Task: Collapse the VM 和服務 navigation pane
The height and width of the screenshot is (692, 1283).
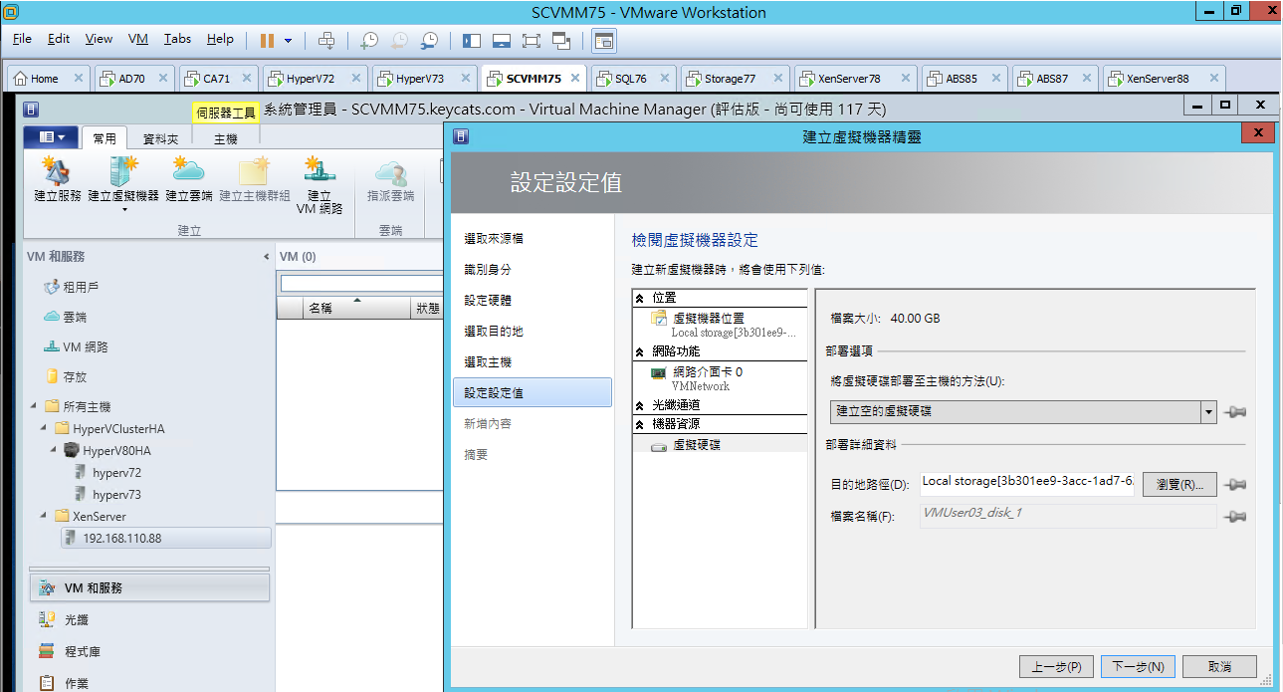Action: pyautogui.click(x=266, y=257)
